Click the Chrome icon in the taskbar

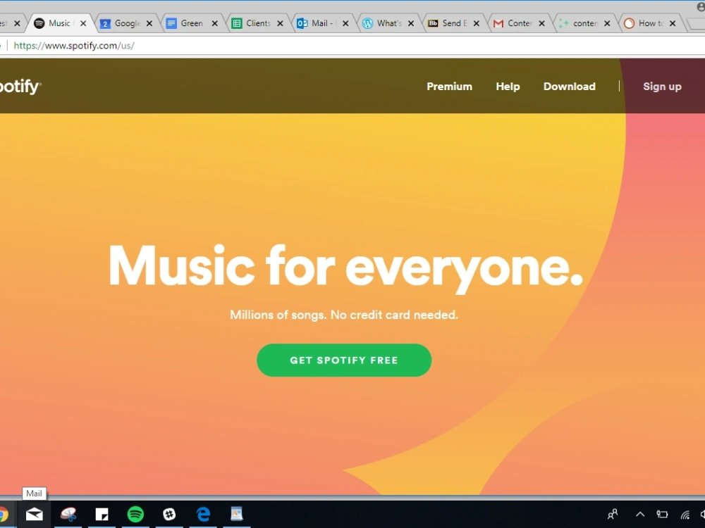coord(4,514)
